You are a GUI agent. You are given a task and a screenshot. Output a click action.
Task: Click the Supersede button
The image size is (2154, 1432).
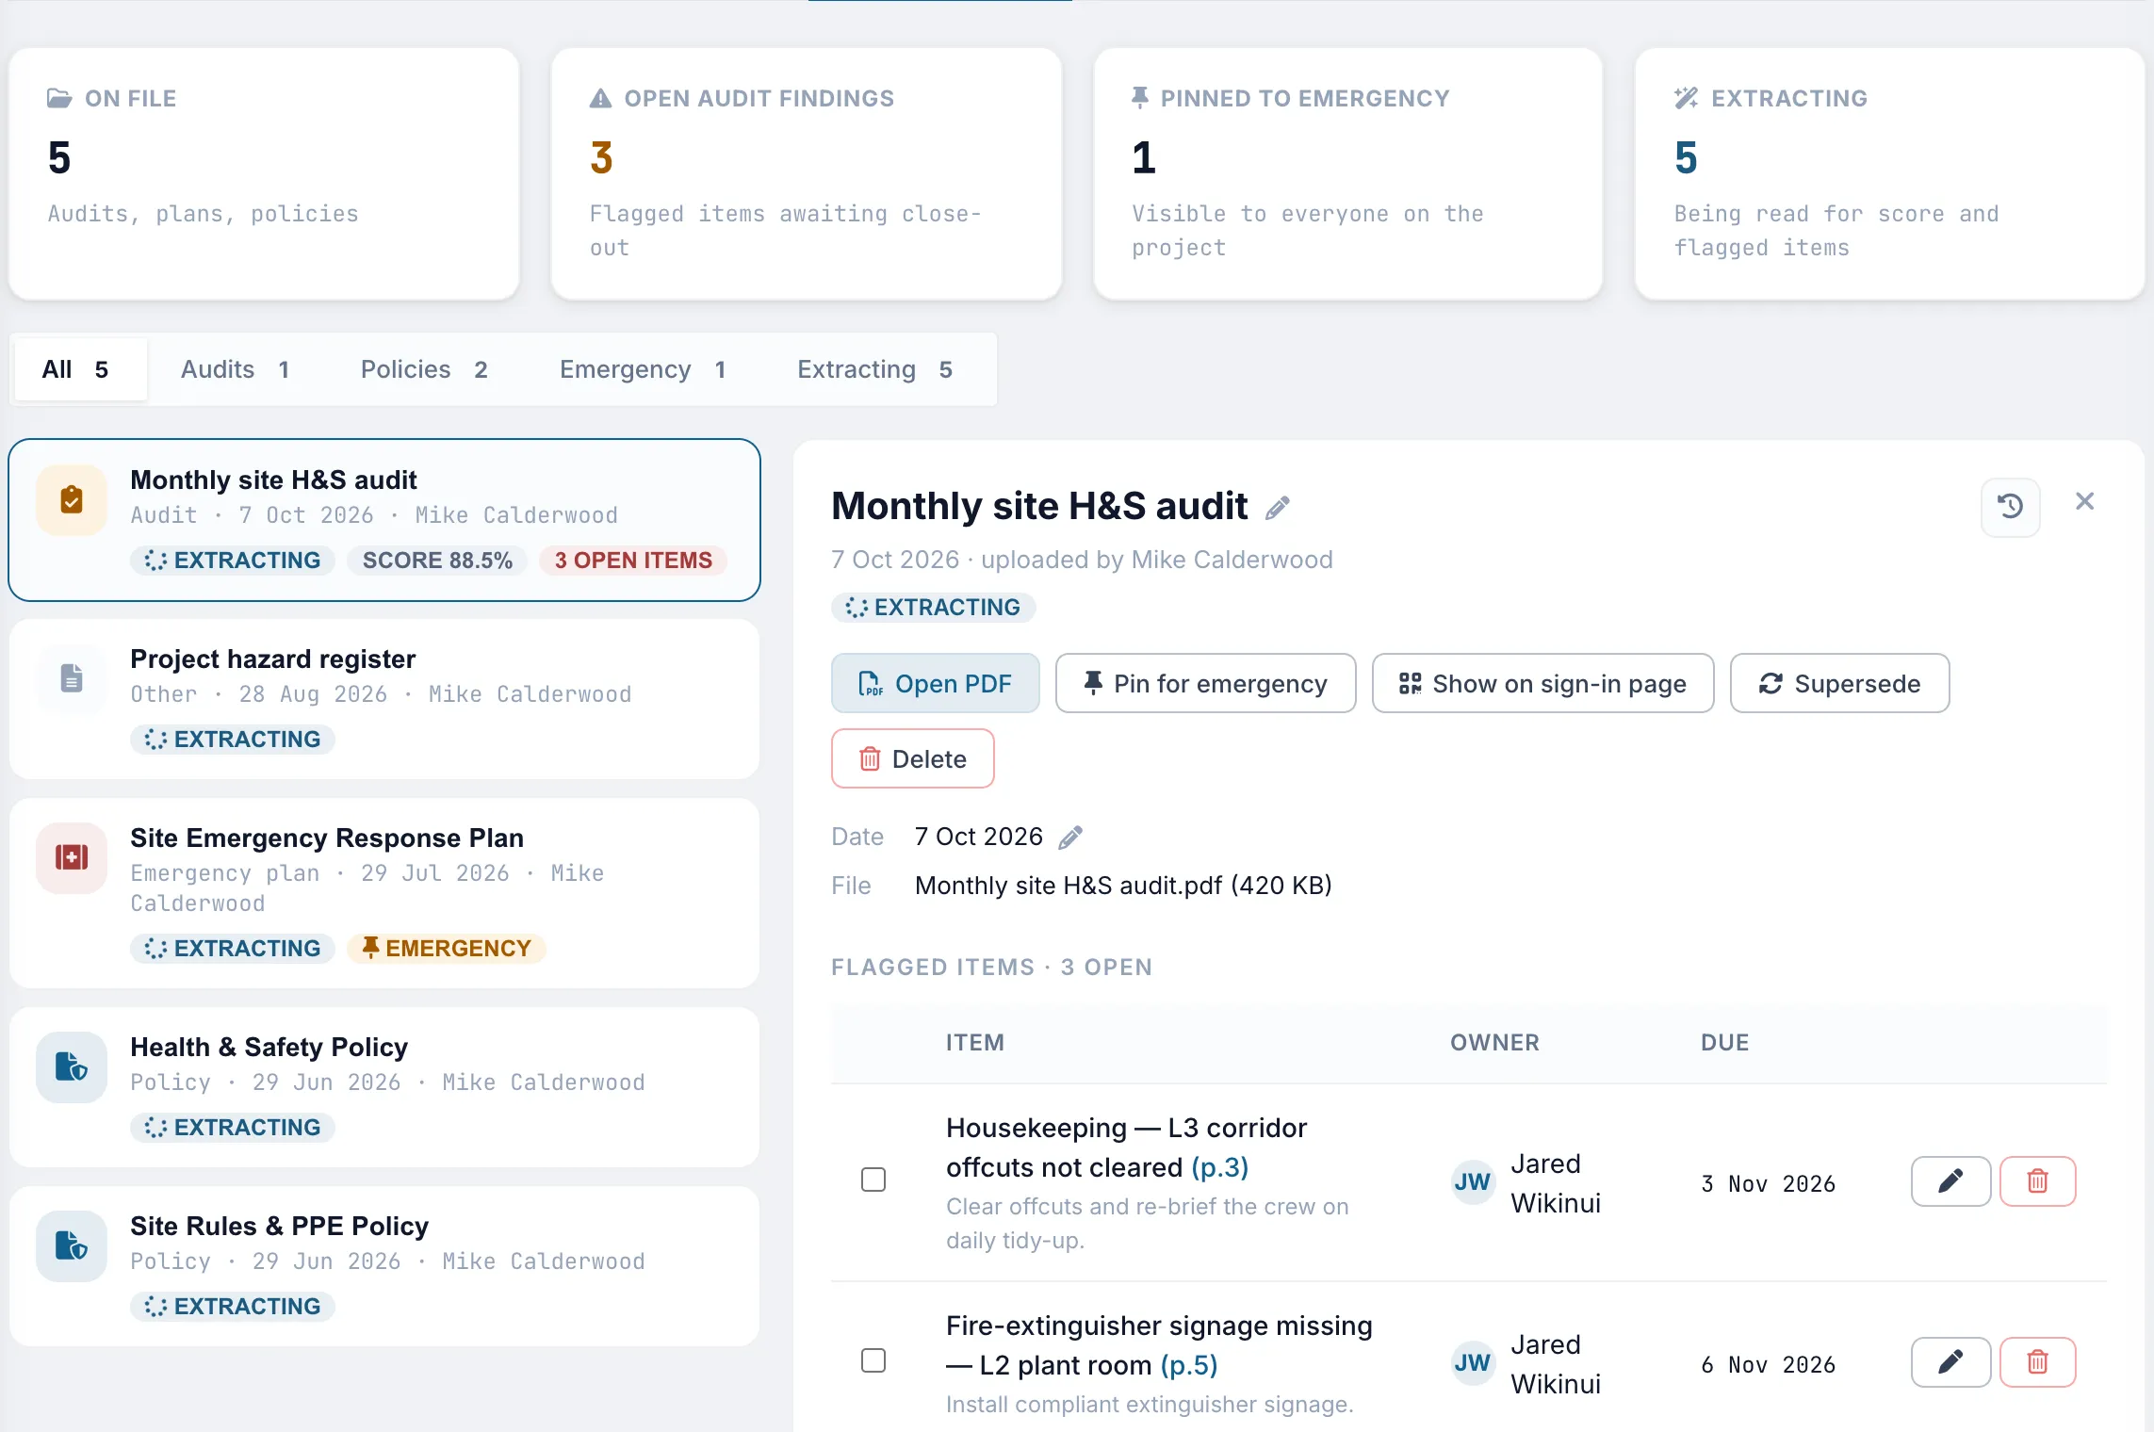click(x=1840, y=684)
